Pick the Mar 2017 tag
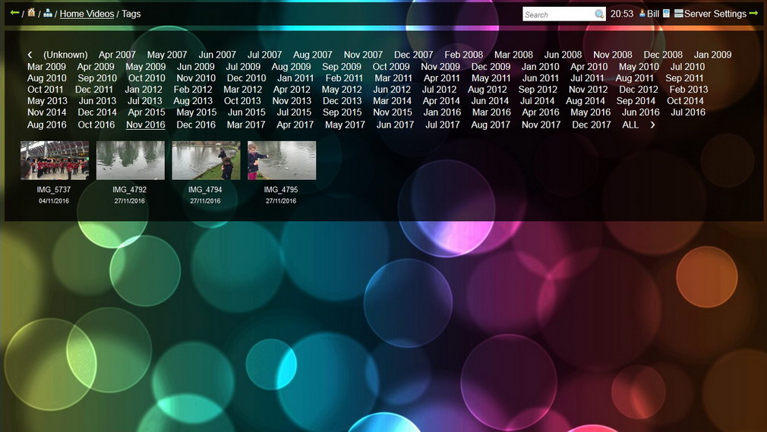 pyautogui.click(x=245, y=125)
